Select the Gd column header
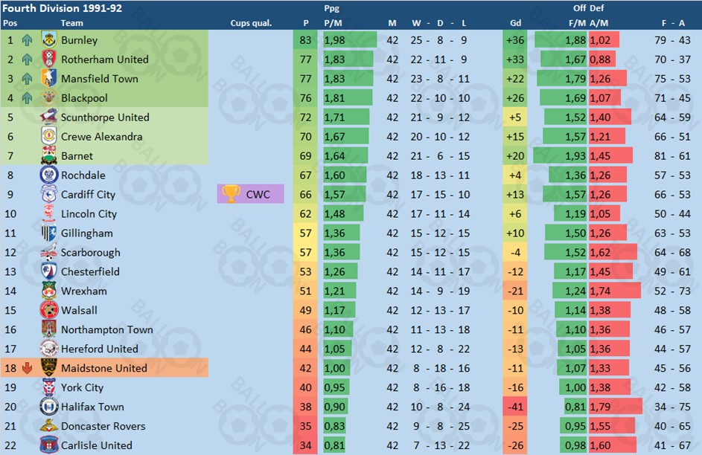This screenshot has width=702, height=455. point(514,23)
